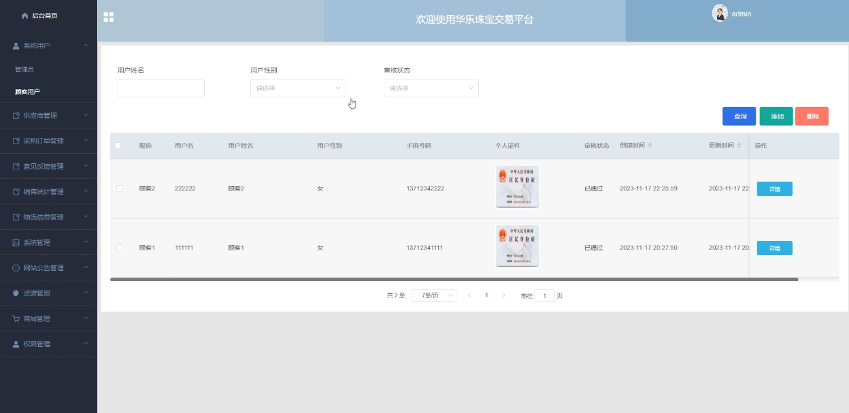Click page number 1 in pagination
Viewport: 849px width, 413px height.
pyautogui.click(x=486, y=295)
